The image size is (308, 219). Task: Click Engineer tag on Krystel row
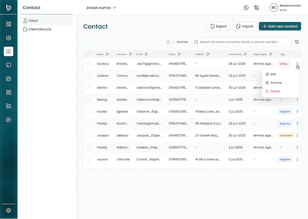285,111
